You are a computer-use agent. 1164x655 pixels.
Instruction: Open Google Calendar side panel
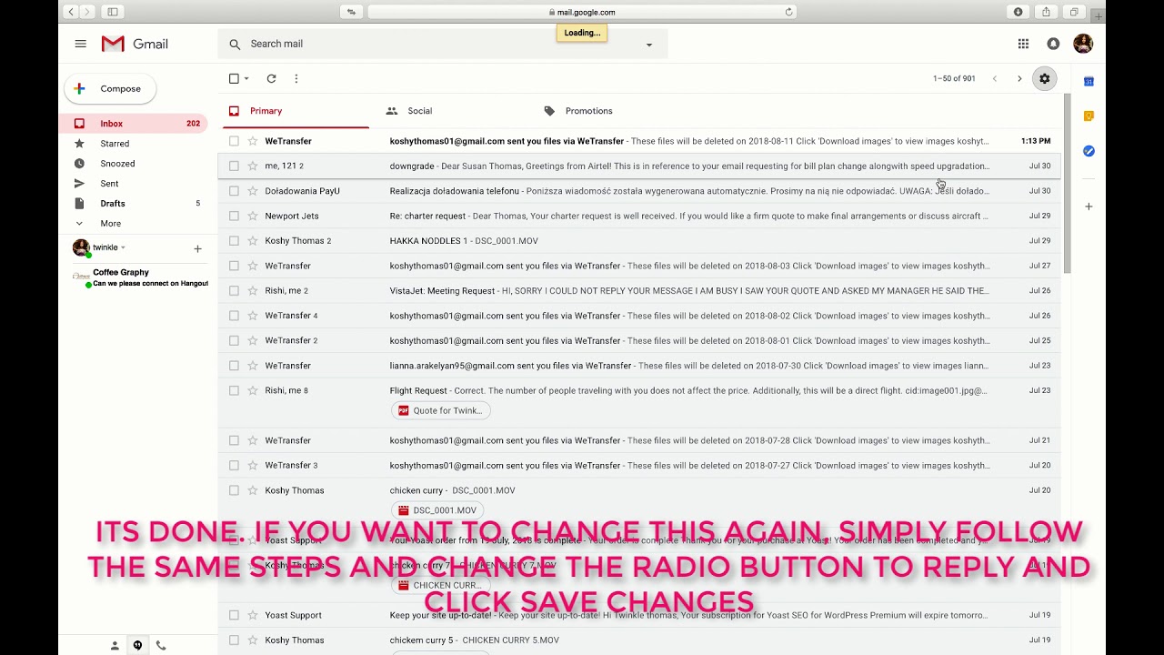click(1089, 82)
